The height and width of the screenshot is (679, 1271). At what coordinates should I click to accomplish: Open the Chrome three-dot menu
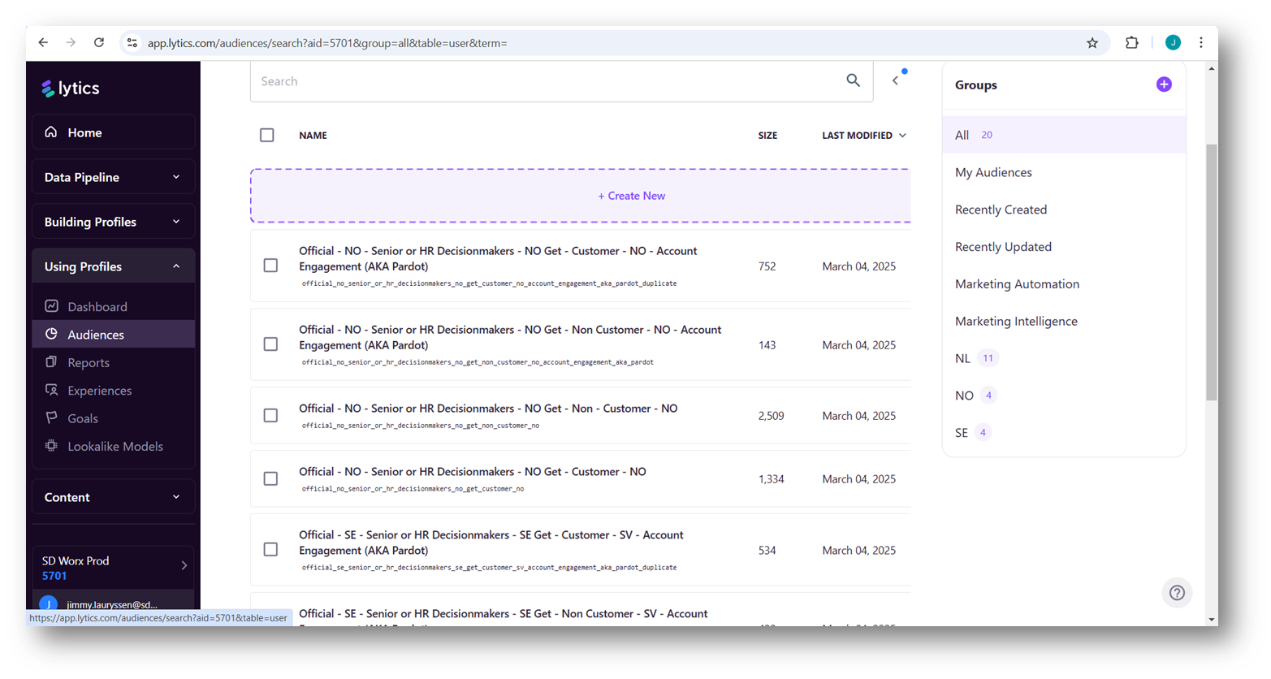pos(1201,43)
